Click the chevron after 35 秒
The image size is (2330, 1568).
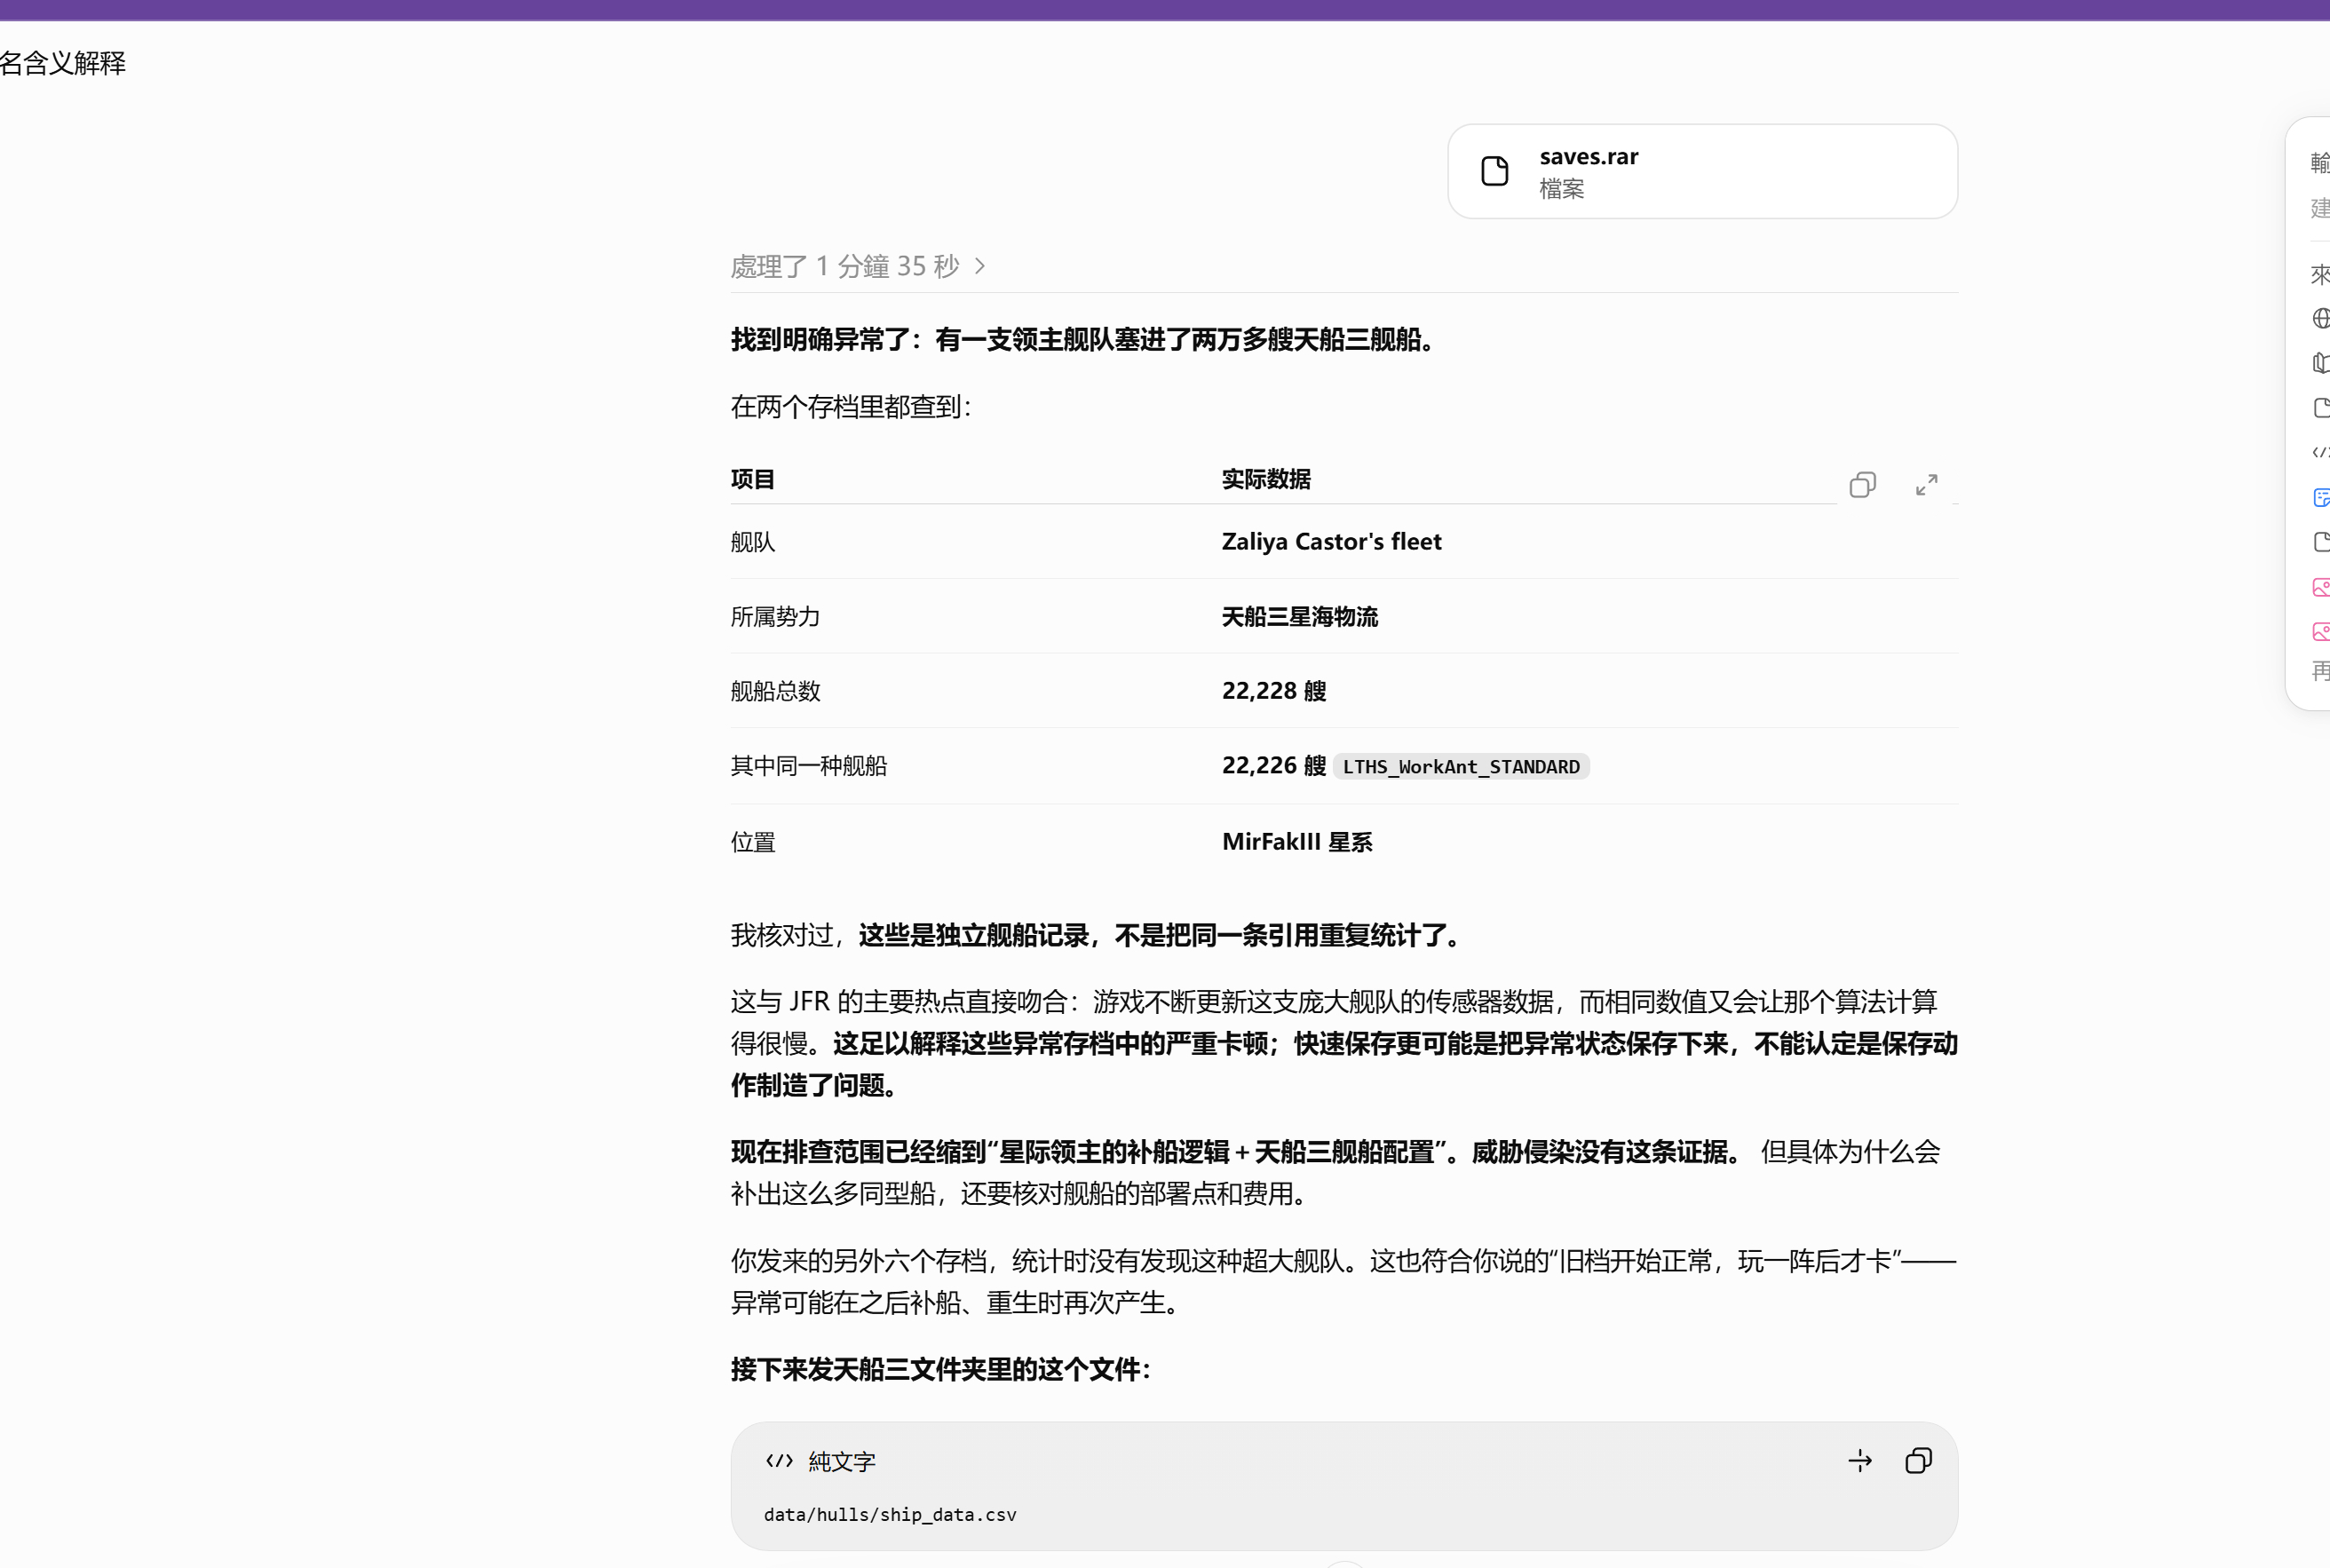tap(980, 266)
